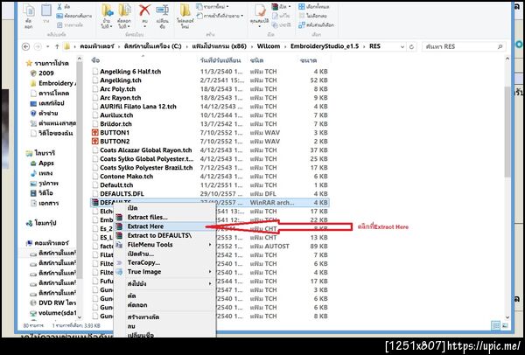
Task: Open Apps library in navigation pane
Action: (42, 164)
